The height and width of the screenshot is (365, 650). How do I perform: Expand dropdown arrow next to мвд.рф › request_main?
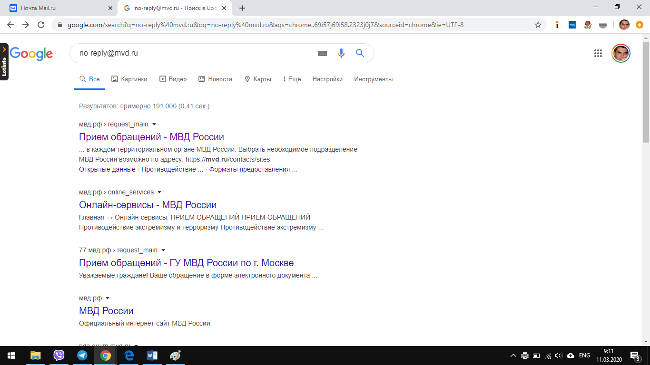[154, 125]
